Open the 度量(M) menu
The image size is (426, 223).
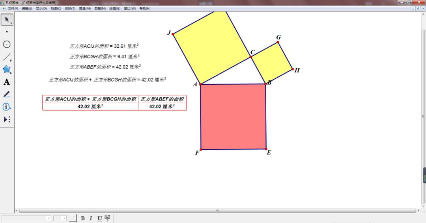[x=85, y=8]
